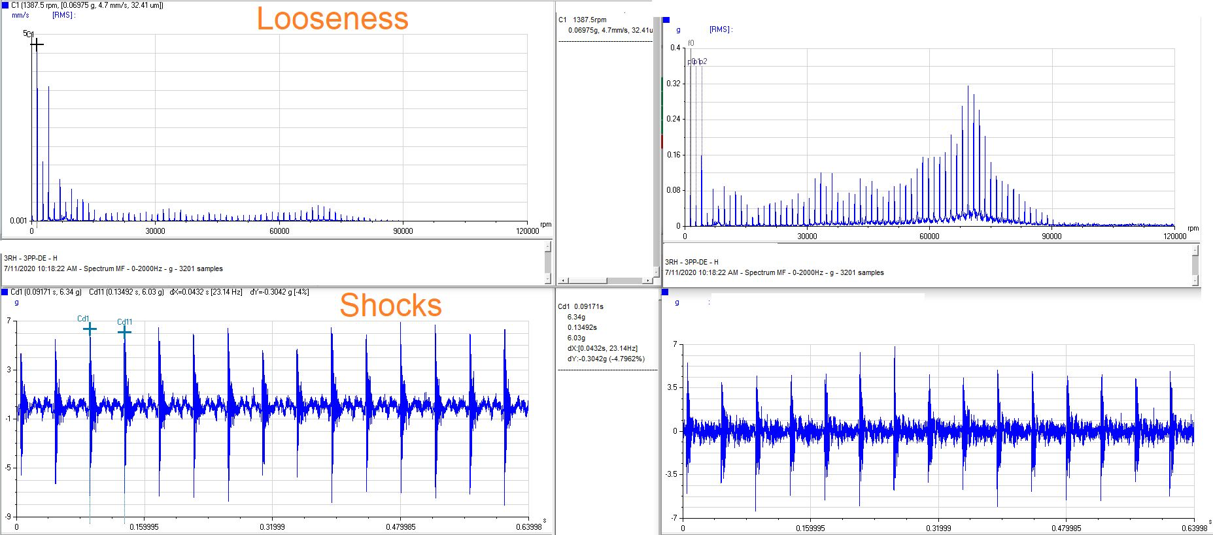The height and width of the screenshot is (535, 1213).
Task: Click the "0.31999" time label on the left waveform
Action: click(x=272, y=527)
